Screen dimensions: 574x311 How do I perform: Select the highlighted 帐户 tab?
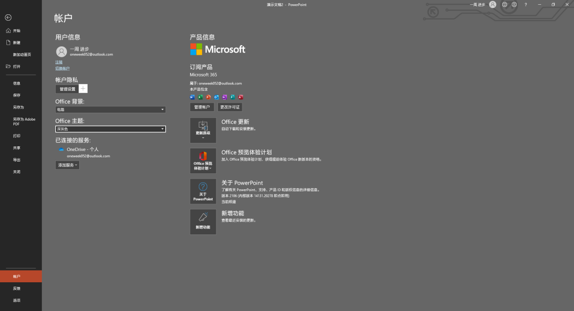pyautogui.click(x=21, y=276)
